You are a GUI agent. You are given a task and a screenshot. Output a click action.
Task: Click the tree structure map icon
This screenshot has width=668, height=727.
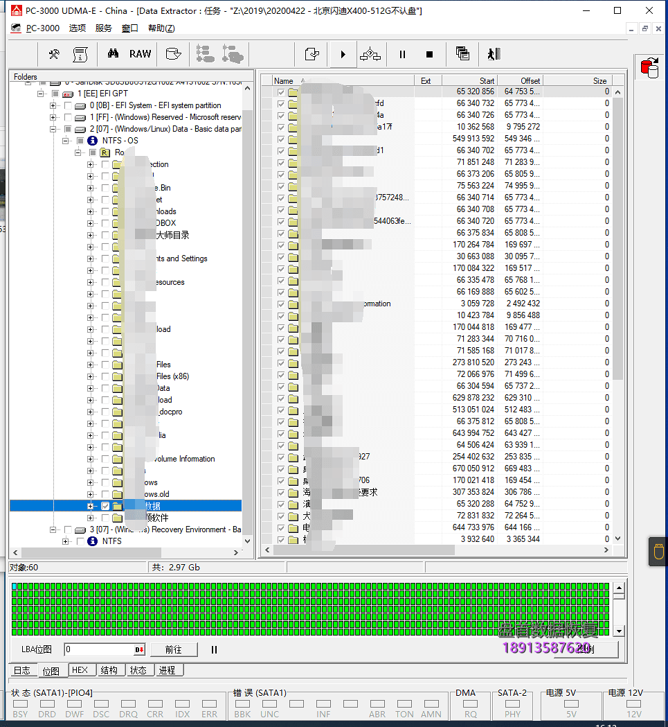pos(205,54)
